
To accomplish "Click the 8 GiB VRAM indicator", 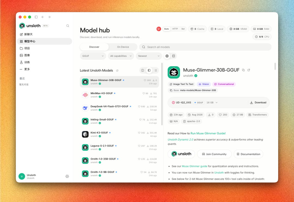I will 238,29.
